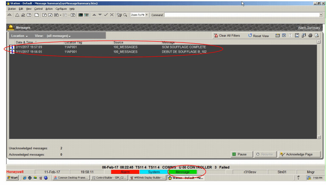Click the Alarm bell toolbar icon
Screen dimensions: 326x185
point(17,15)
